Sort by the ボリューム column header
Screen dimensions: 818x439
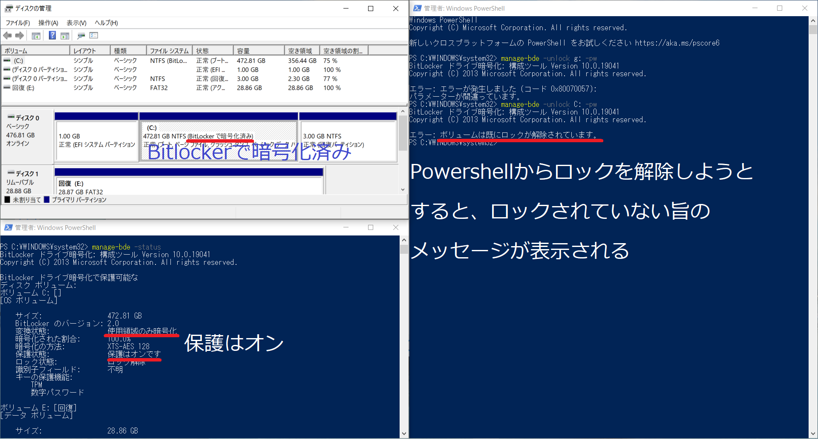(x=36, y=51)
